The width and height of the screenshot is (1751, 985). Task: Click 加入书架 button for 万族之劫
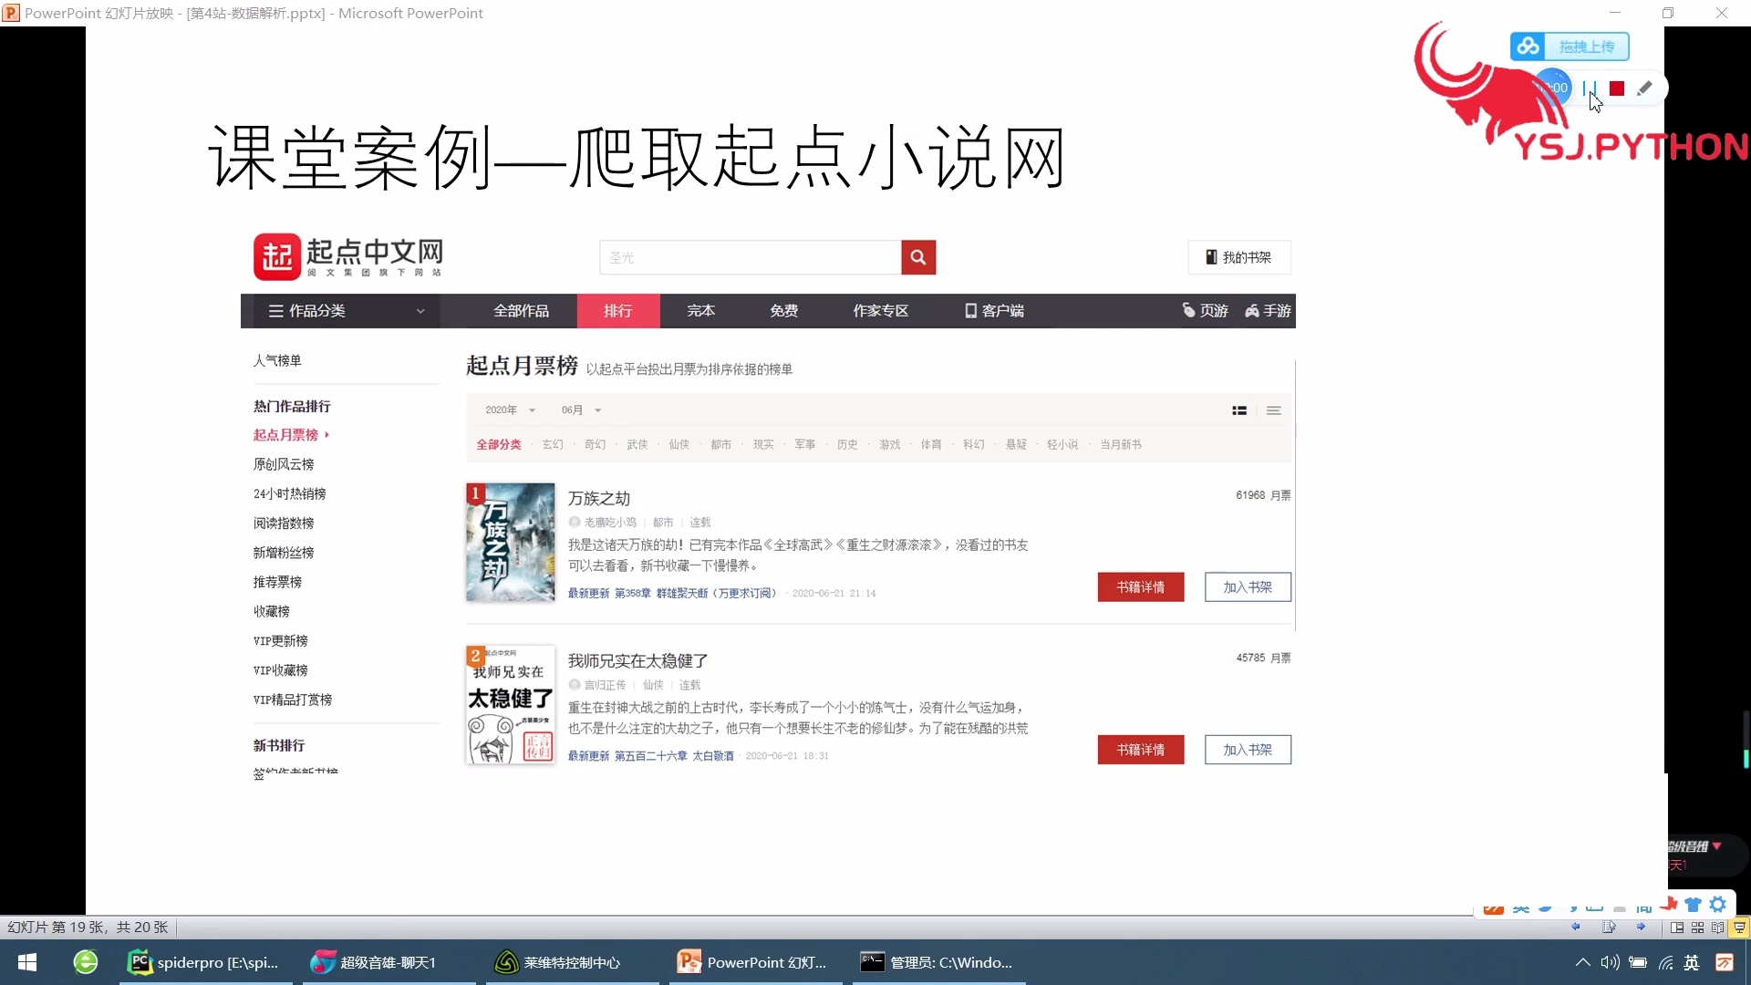[x=1248, y=586]
